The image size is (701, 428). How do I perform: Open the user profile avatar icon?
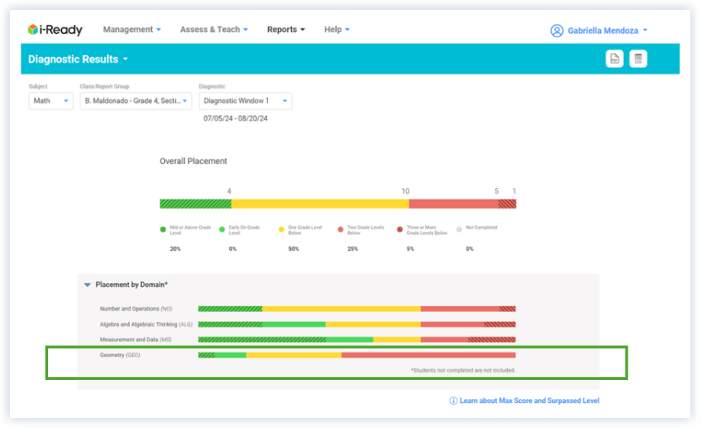coord(557,31)
